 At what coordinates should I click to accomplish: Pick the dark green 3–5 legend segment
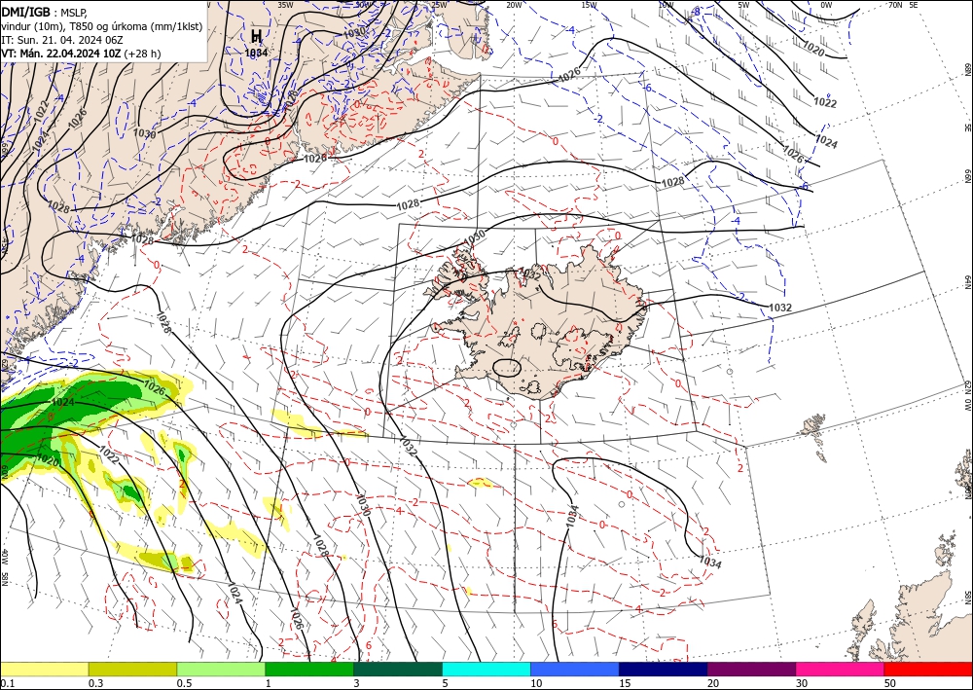[398, 669]
